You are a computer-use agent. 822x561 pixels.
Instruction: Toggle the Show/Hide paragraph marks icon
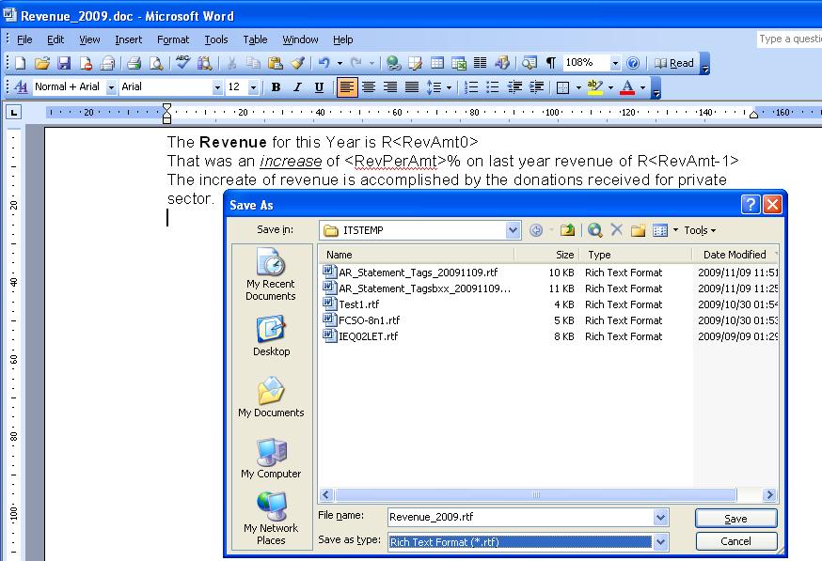click(550, 63)
